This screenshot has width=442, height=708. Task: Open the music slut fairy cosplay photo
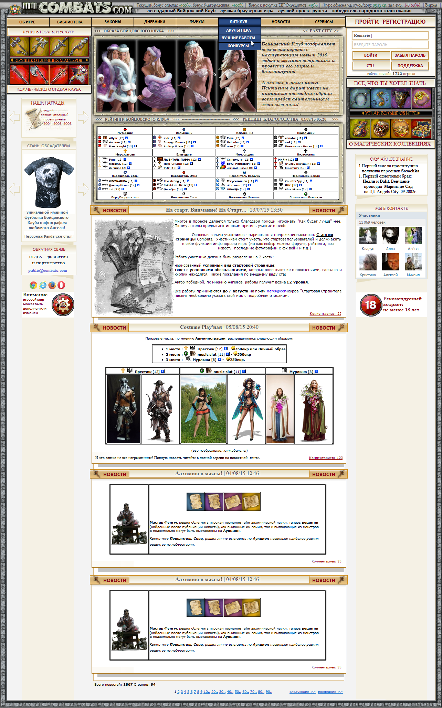tap(203, 409)
